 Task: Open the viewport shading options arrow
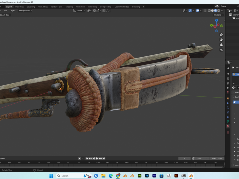tap(222, 11)
